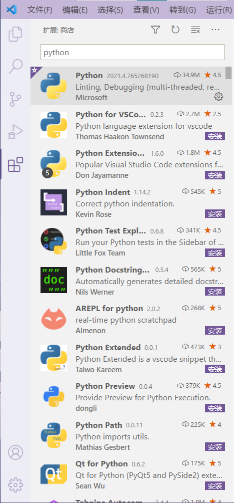Viewport: 234px width, 503px height.
Task: Click the Python Preview extension logo
Action: [x=53, y=396]
